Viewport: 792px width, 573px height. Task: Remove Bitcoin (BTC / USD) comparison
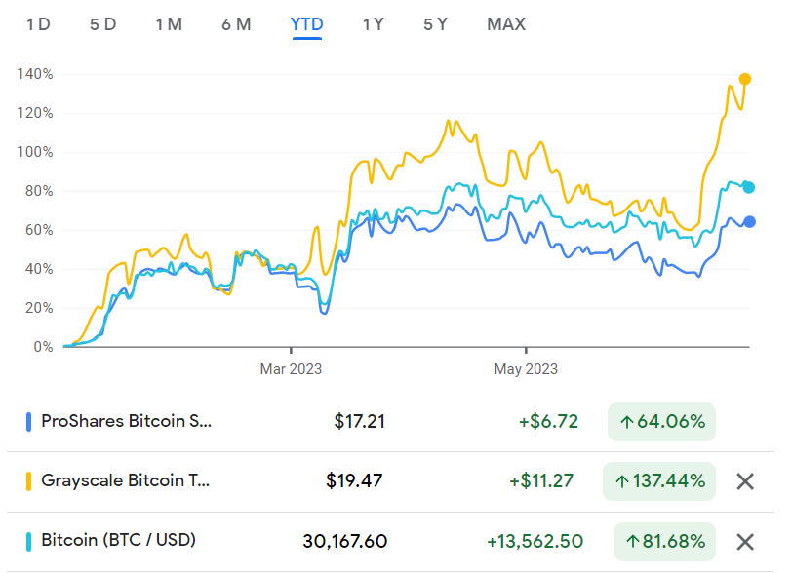(745, 542)
